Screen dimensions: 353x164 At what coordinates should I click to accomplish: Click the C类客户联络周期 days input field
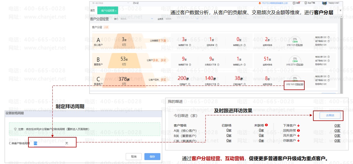pos(49,143)
